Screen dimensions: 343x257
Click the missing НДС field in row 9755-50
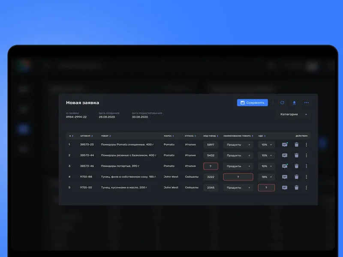tap(266, 188)
